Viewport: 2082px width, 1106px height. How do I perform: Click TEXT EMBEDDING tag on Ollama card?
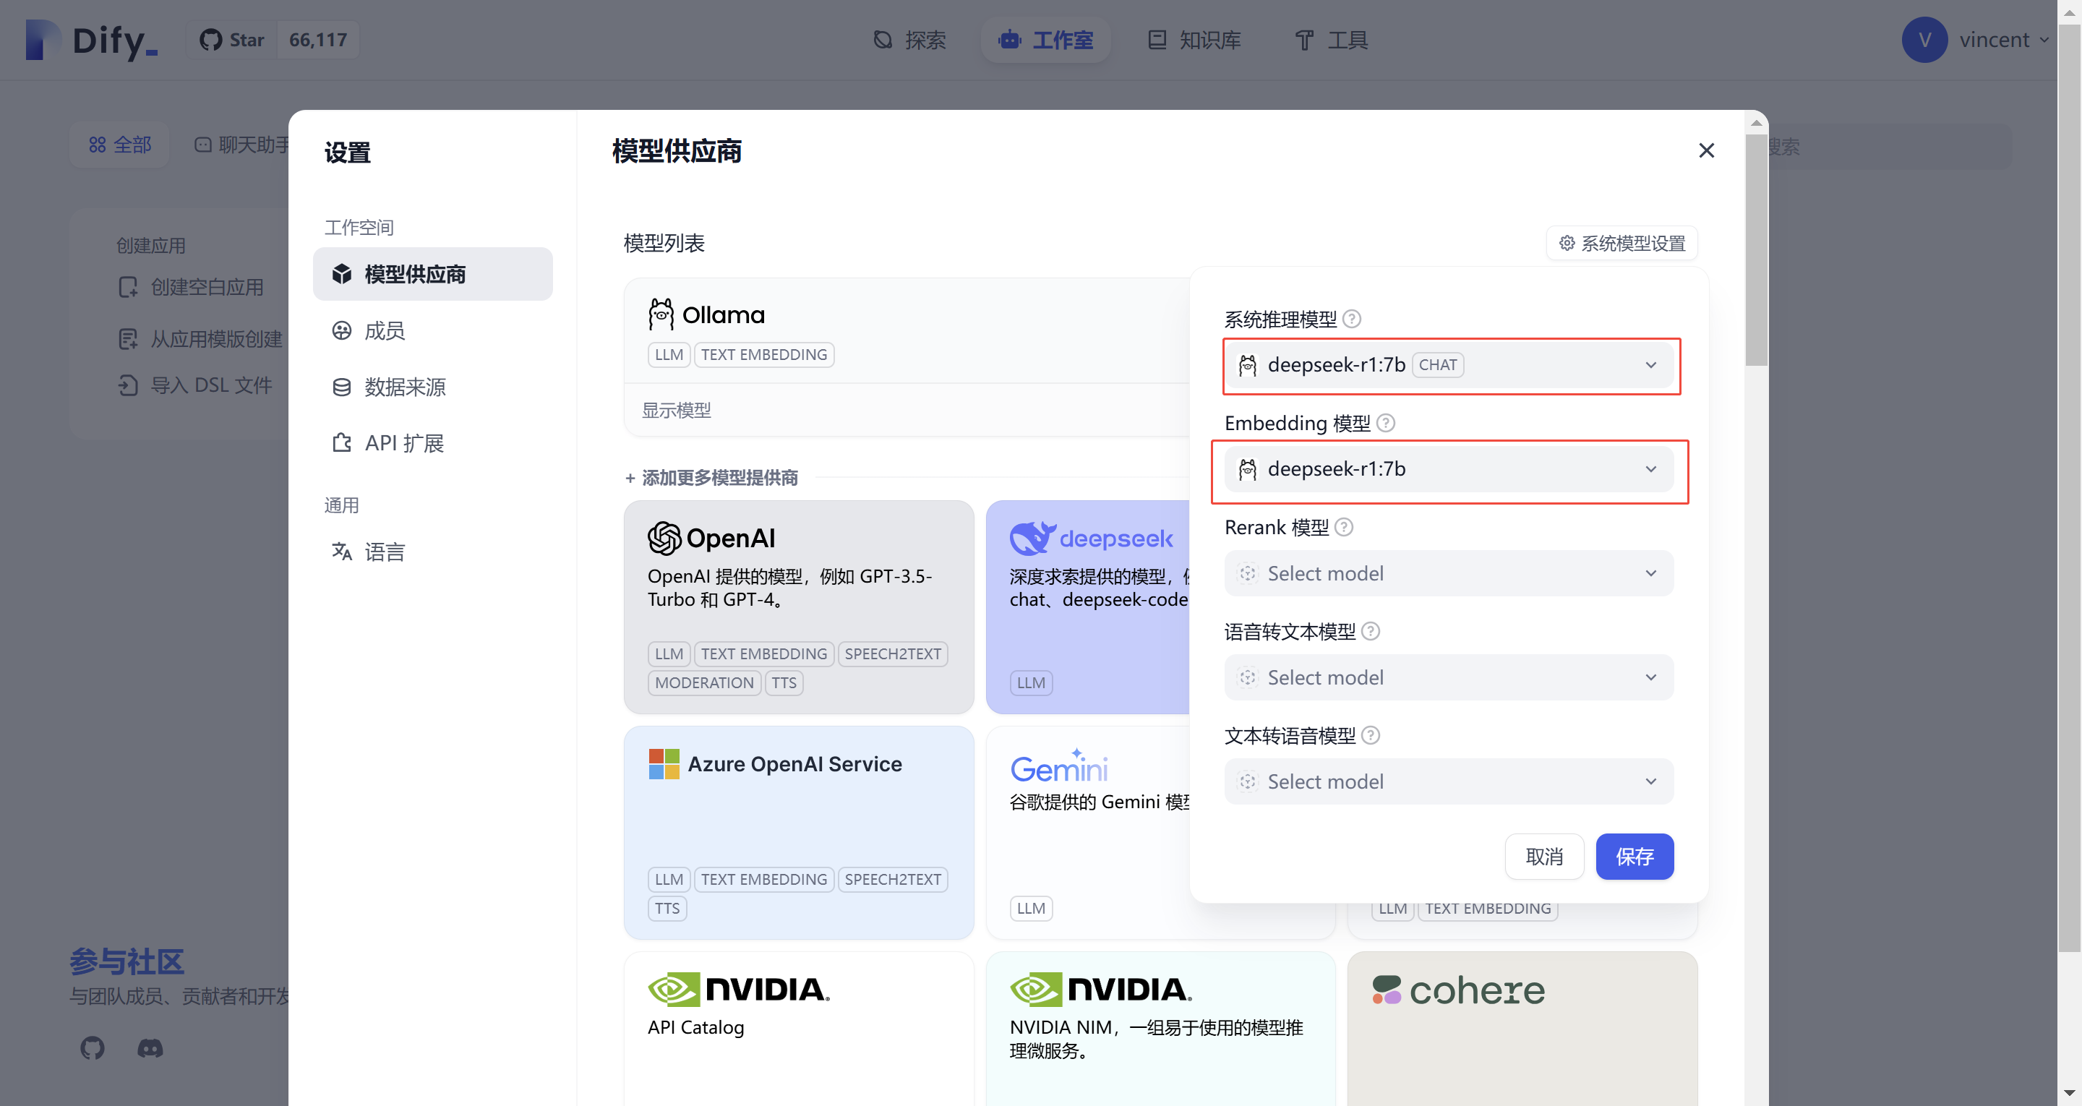(x=764, y=355)
